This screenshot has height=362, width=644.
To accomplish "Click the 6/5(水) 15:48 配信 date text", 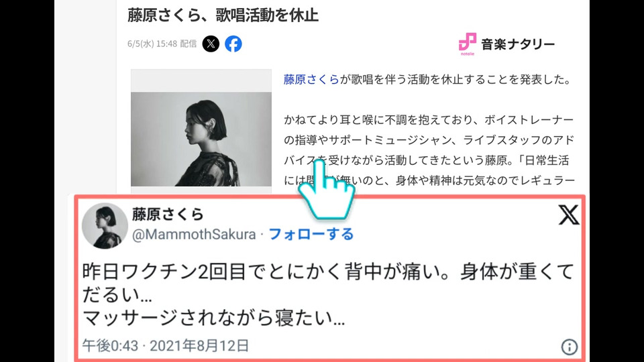I will [x=162, y=44].
